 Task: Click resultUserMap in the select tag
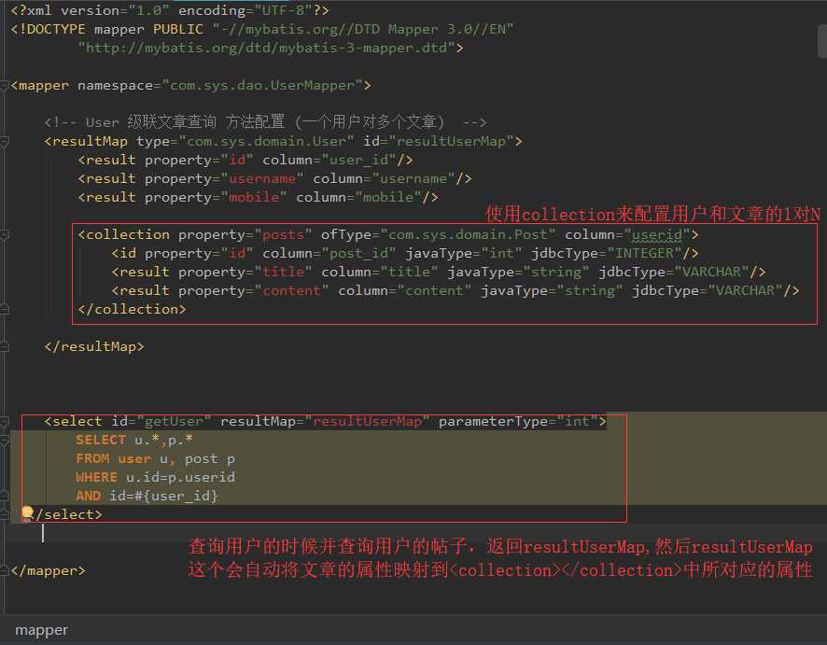[368, 421]
